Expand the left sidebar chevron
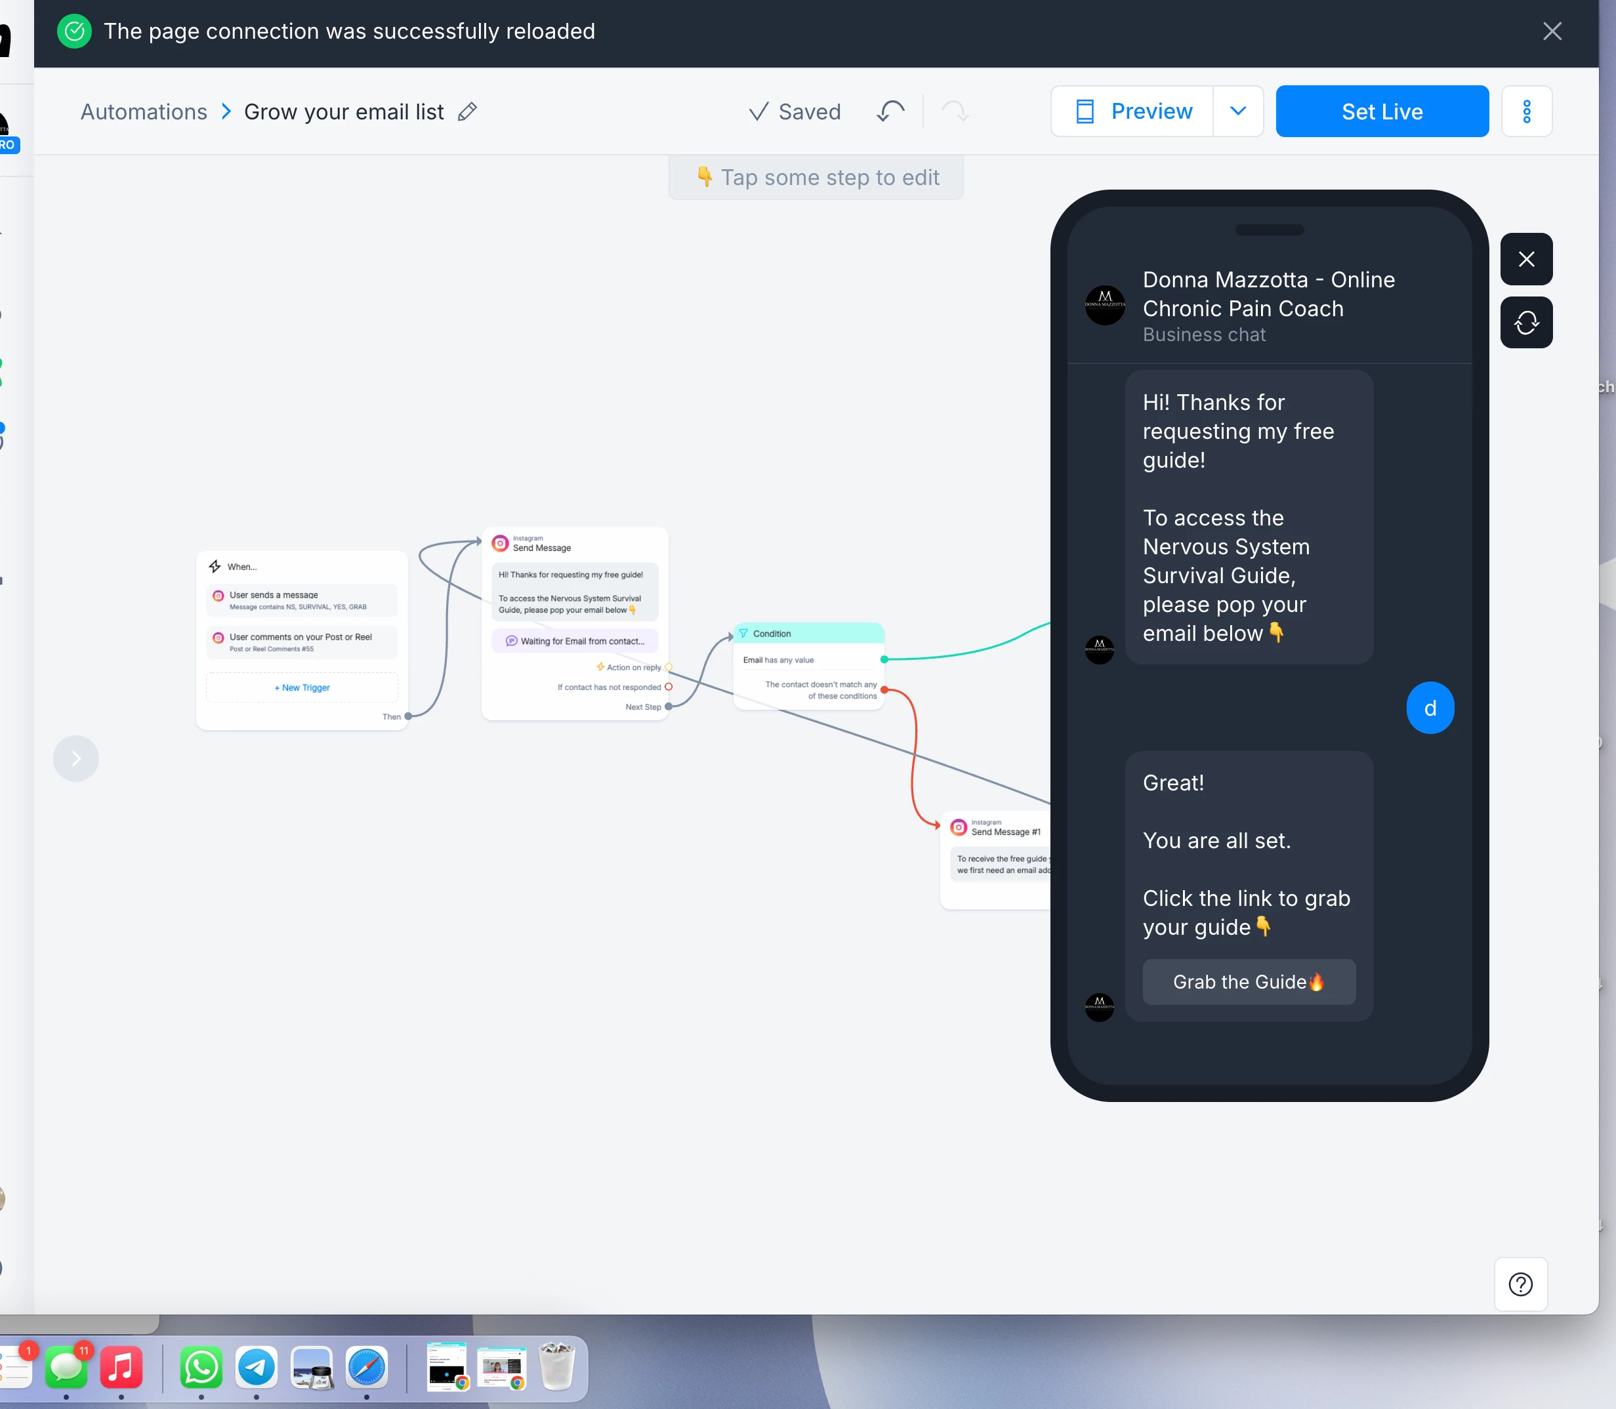Viewport: 1616px width, 1409px height. click(x=76, y=759)
